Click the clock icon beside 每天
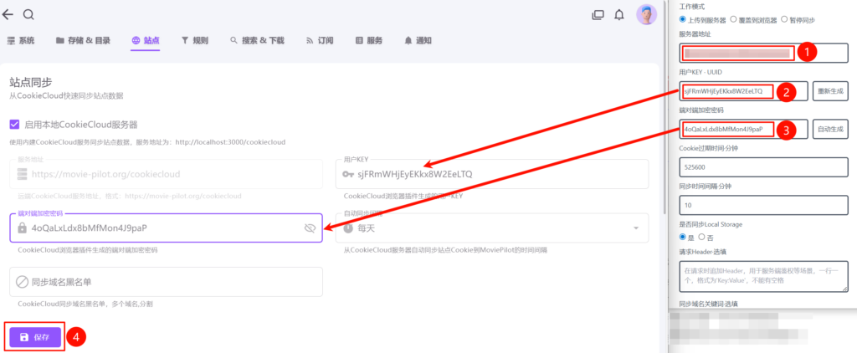Image resolution: width=857 pixels, height=353 pixels. pos(347,228)
